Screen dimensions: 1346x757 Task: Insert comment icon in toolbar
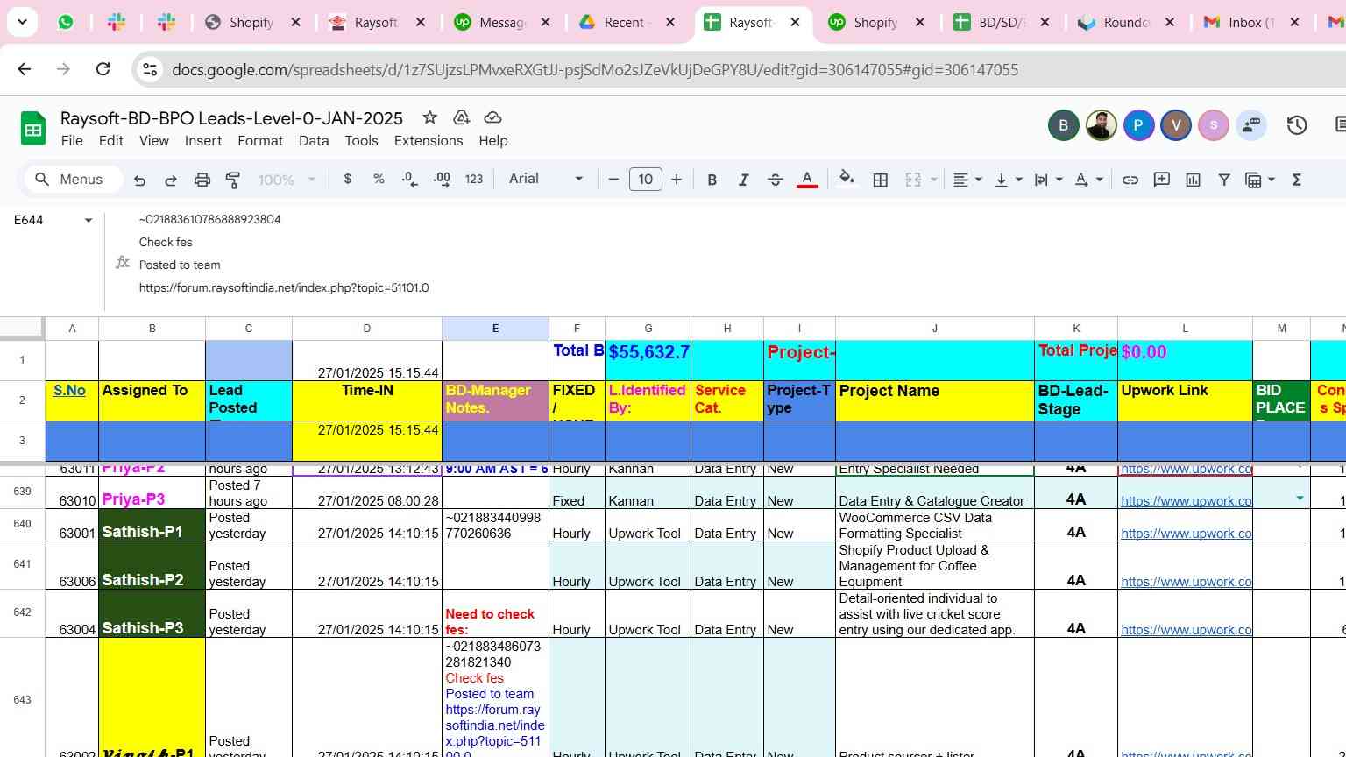pos(1162,180)
